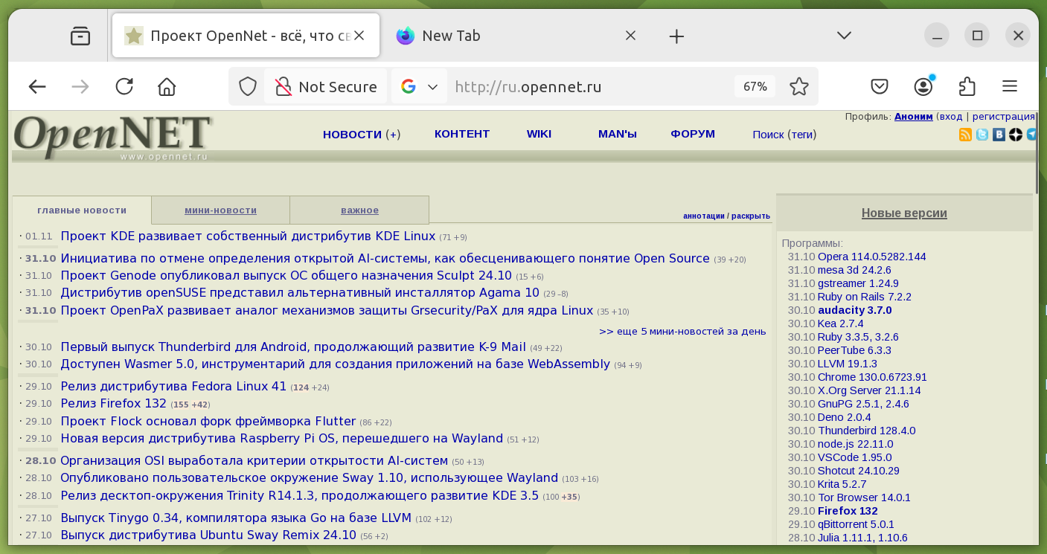Viewport: 1047px width, 554px height.
Task: Open the Thunderbird for Android news
Action: coord(293,347)
